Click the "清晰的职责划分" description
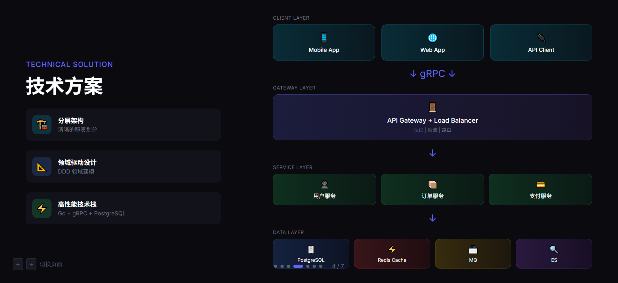 click(78, 130)
